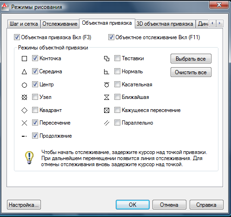The height and width of the screenshot is (217, 231).
Task: Enable the Узел snap checkbox
Action: pos(35,97)
